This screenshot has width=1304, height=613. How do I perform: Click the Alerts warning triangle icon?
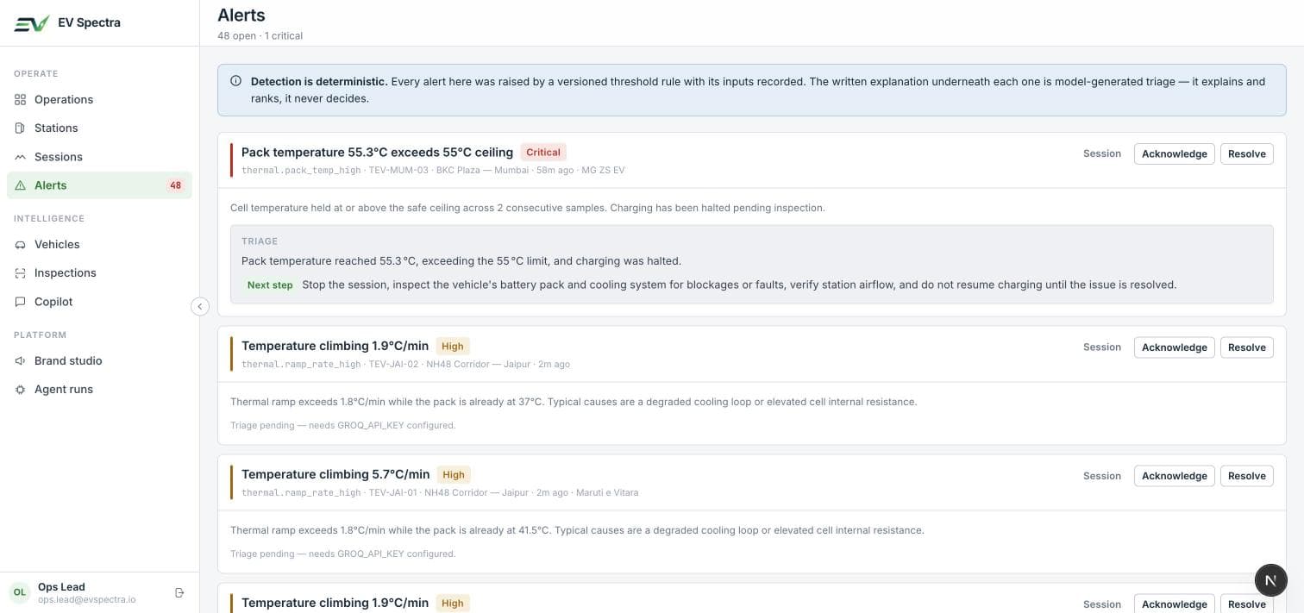point(21,185)
